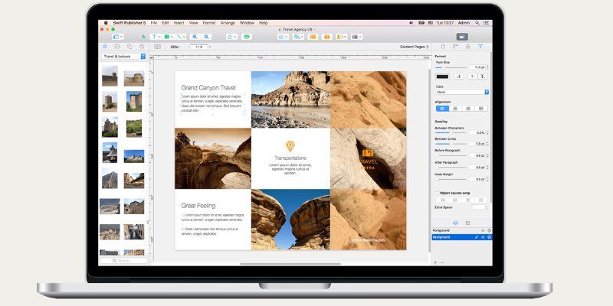Open the Lists dropdown set to None

[x=463, y=92]
